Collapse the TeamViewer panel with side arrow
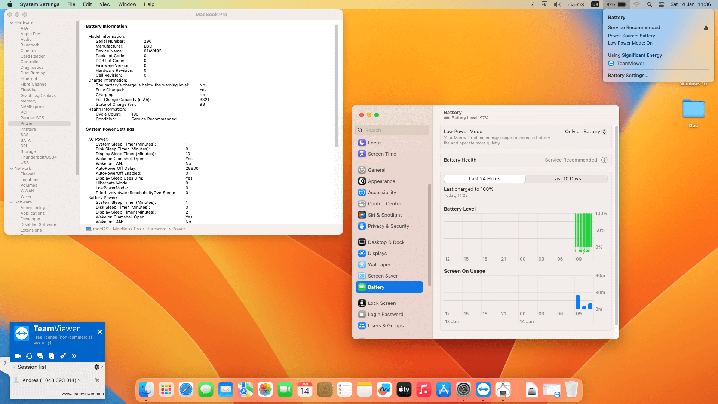Image resolution: width=718 pixels, height=404 pixels. coord(5,363)
